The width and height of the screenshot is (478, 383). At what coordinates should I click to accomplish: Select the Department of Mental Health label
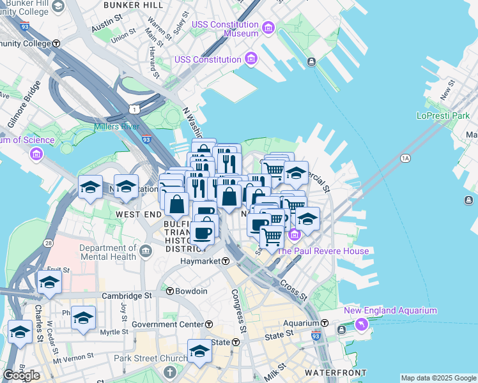pyautogui.click(x=108, y=252)
